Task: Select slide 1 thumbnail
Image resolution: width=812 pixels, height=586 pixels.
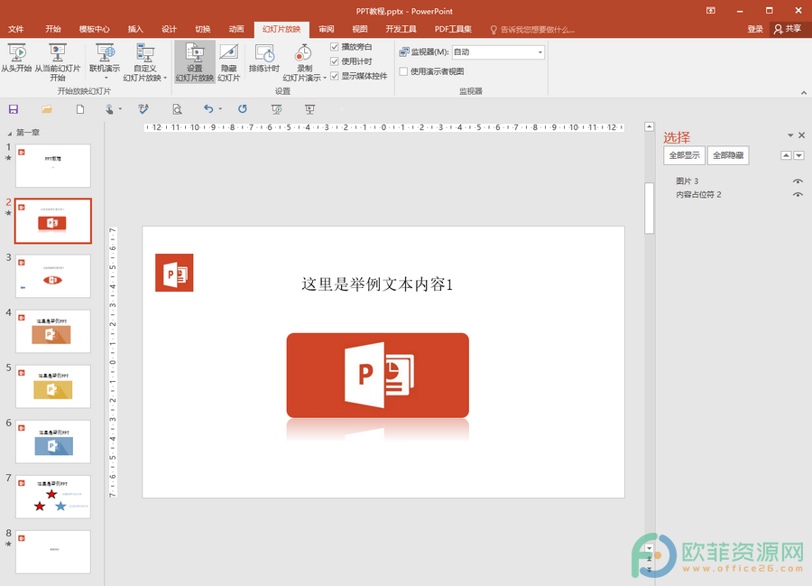Action: click(53, 166)
